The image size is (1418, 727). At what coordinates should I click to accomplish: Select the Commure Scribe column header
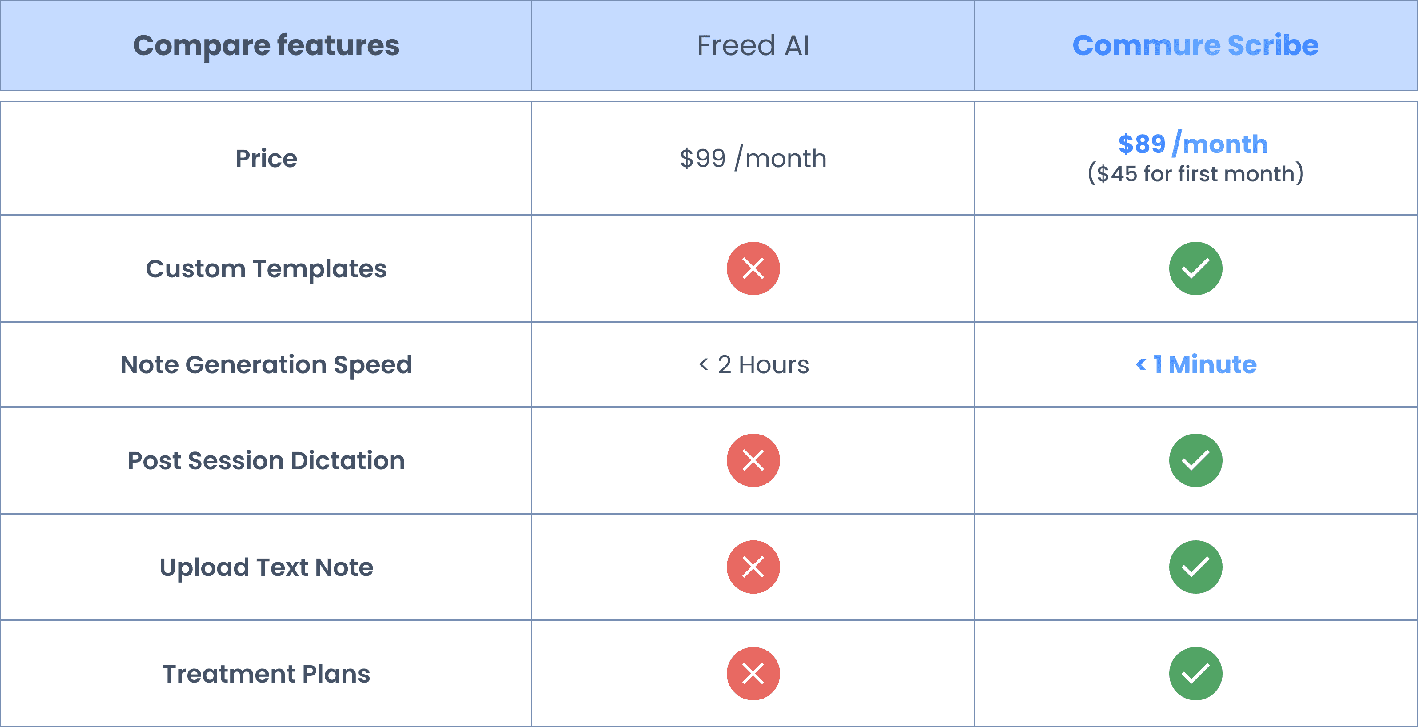(x=1195, y=45)
